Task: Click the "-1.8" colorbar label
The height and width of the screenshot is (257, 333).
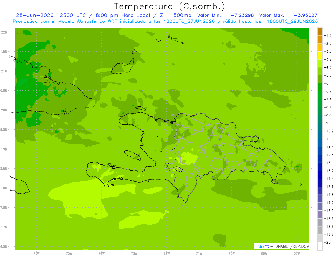Action: click(x=328, y=35)
